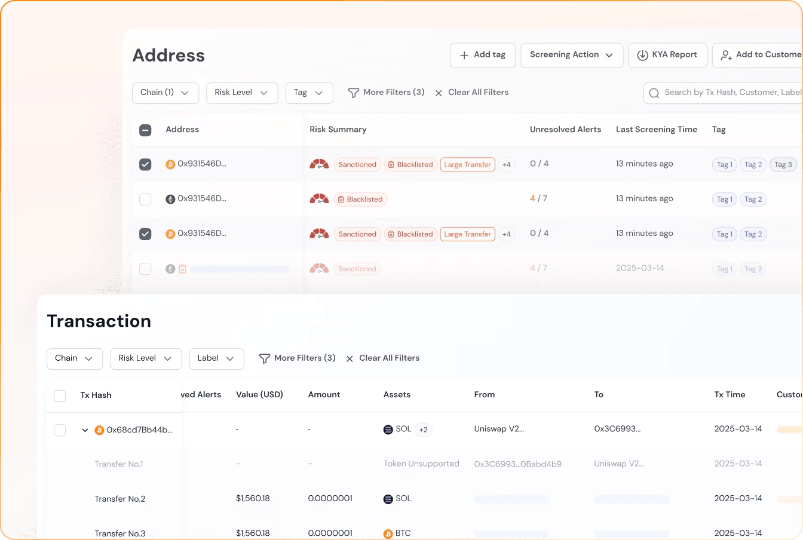Select the Tx Hash header checkbox
This screenshot has height=540, width=803.
[x=60, y=395]
